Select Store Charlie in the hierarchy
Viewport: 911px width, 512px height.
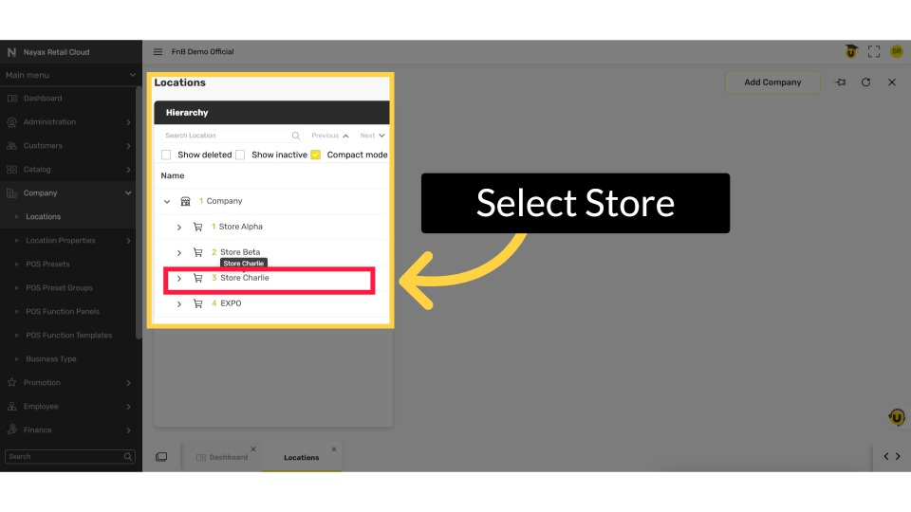pyautogui.click(x=245, y=279)
